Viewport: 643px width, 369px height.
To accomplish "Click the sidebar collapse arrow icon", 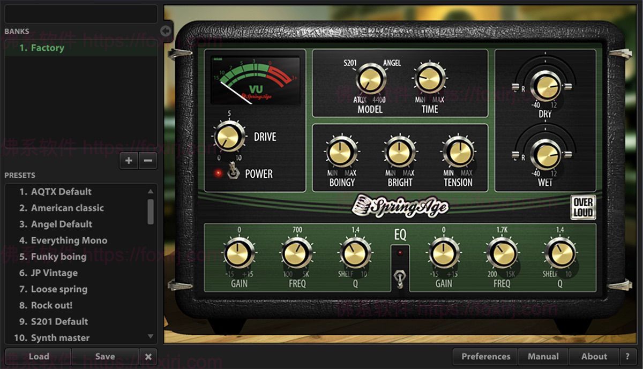I will coord(166,32).
